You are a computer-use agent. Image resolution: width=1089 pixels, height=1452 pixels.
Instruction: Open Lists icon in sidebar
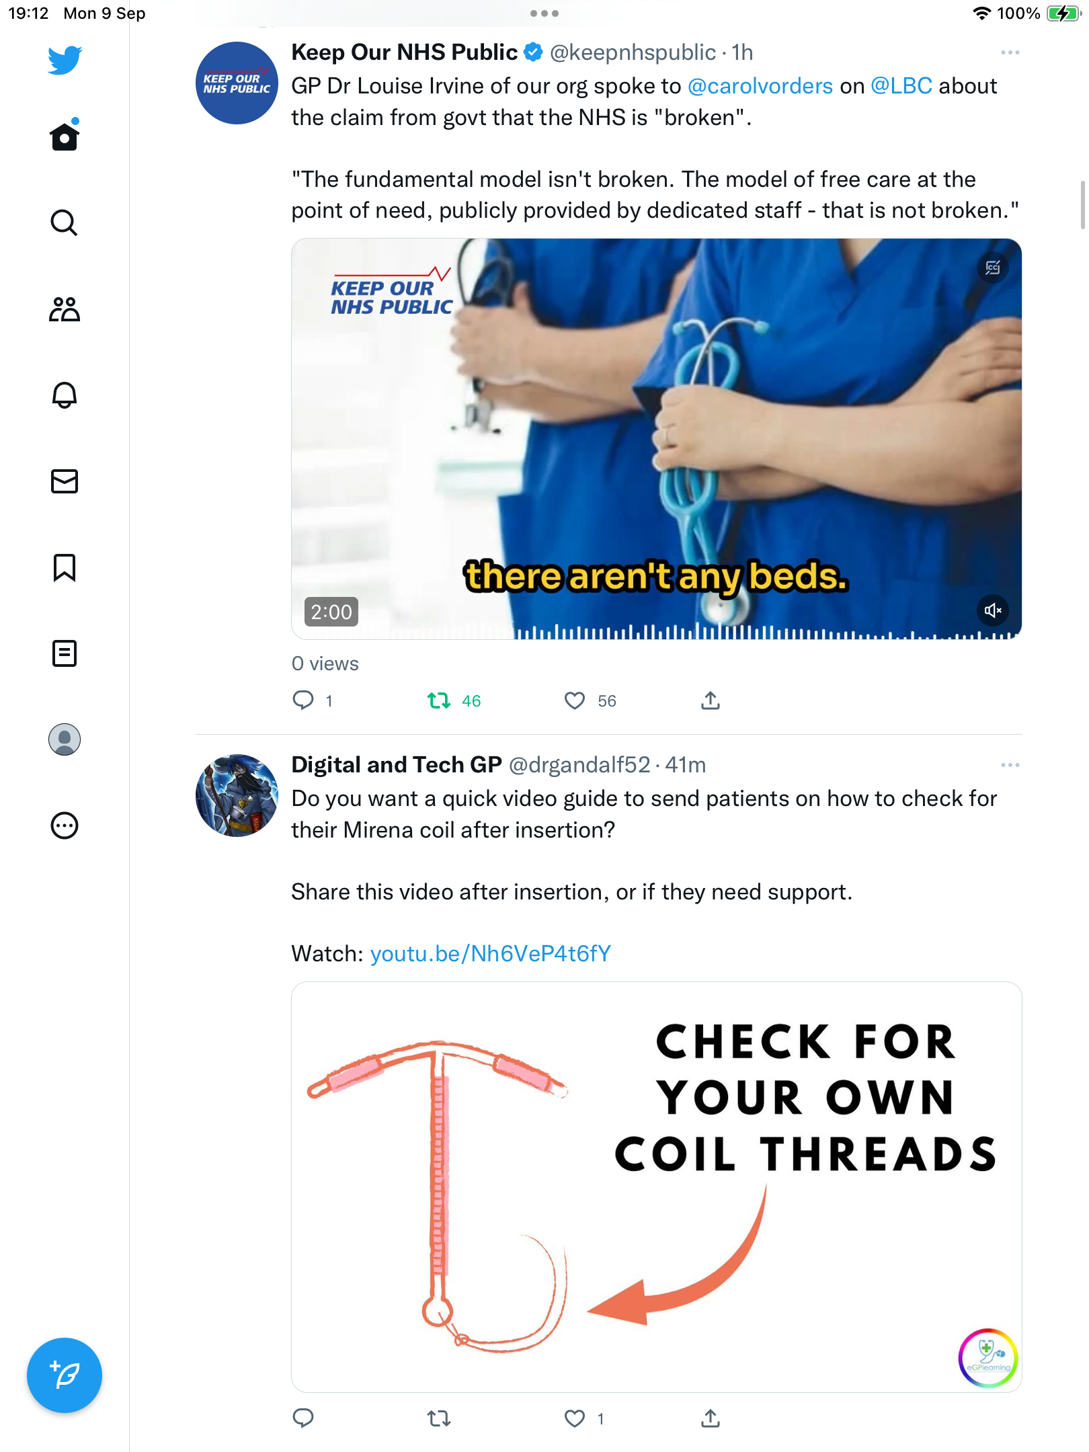(65, 653)
